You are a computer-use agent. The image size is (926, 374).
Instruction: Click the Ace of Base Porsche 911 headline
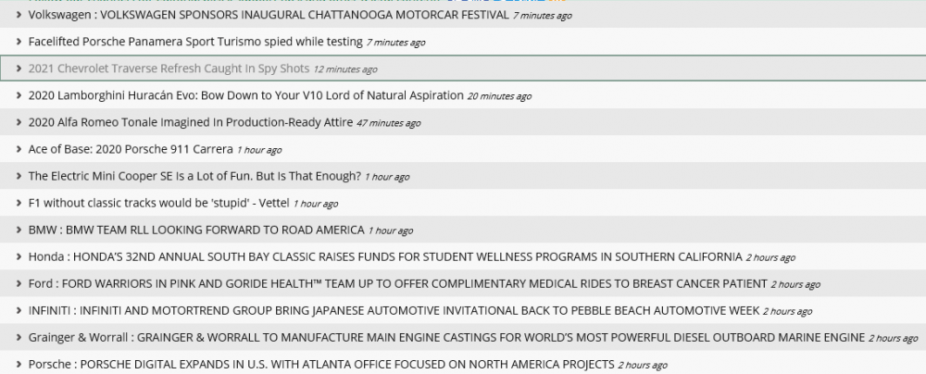pos(131,150)
